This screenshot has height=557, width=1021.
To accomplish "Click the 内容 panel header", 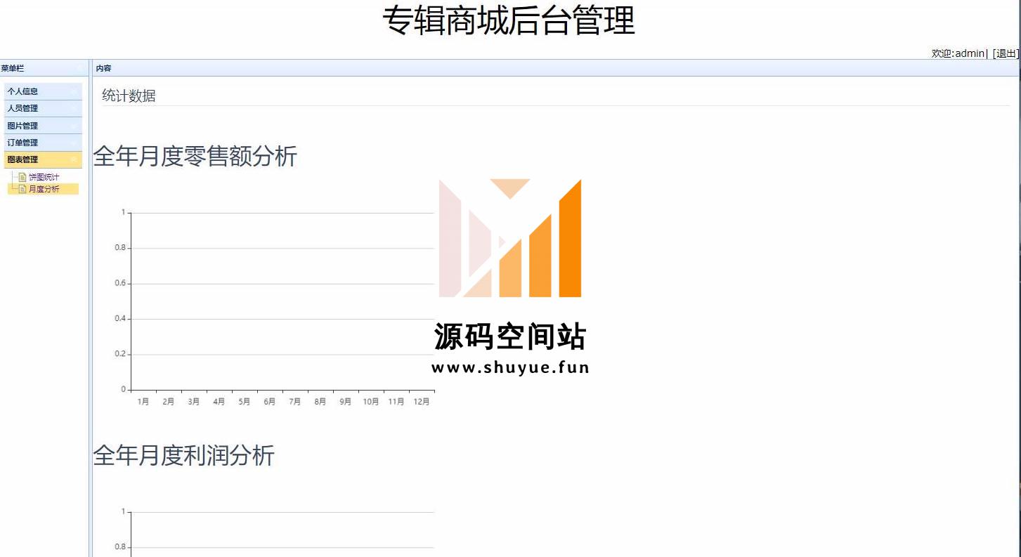I will [x=104, y=68].
